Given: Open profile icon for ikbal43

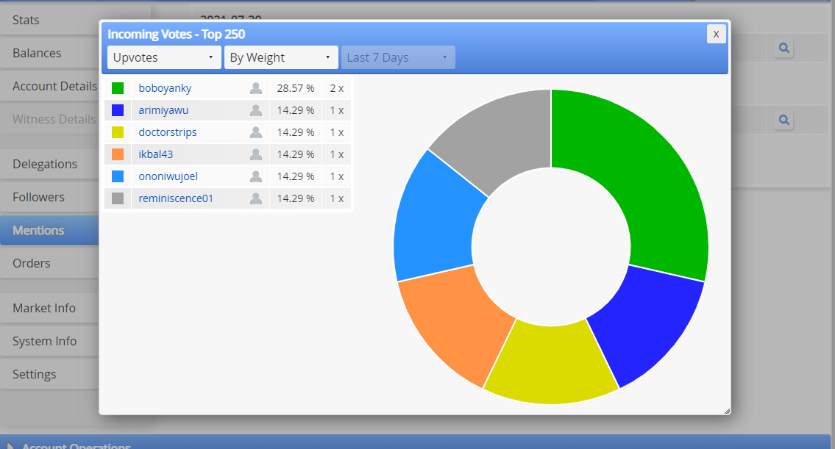Looking at the screenshot, I should (256, 154).
